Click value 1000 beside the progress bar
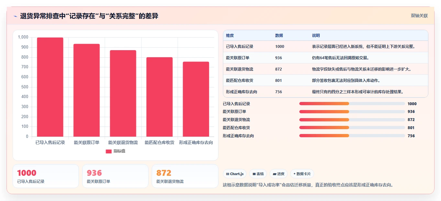The width and height of the screenshot is (441, 201). click(412, 104)
